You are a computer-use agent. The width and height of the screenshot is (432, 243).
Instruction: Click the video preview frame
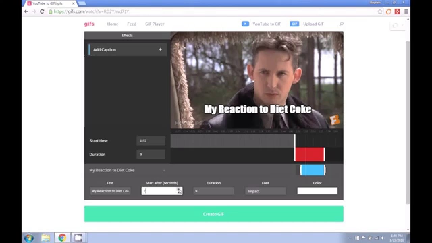(x=257, y=80)
